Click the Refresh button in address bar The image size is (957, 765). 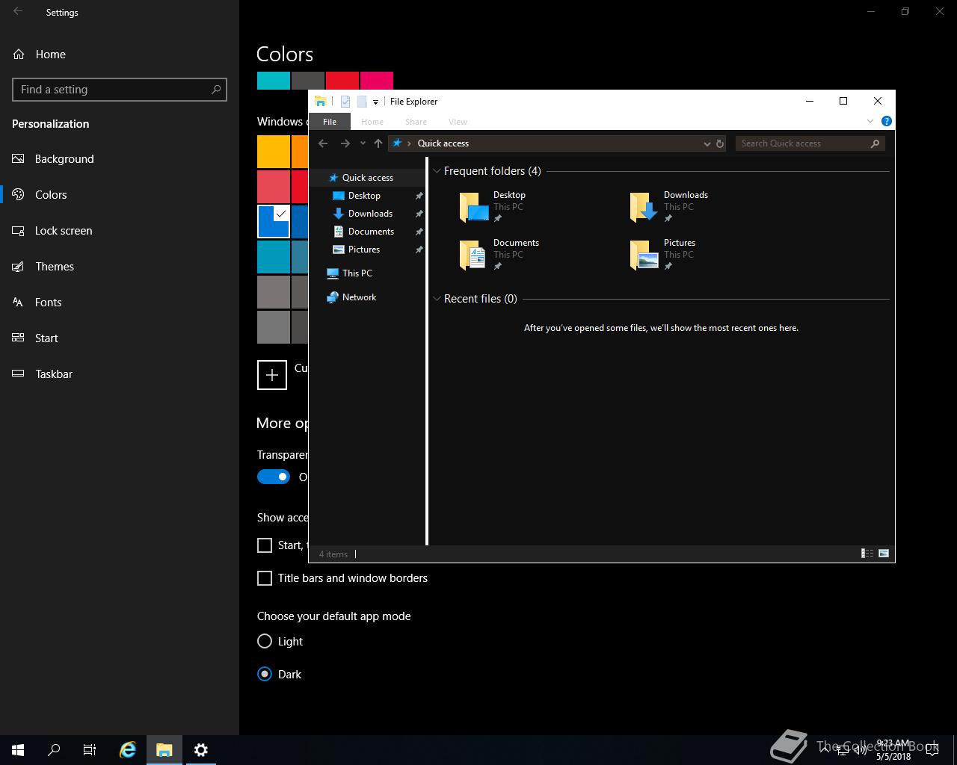(x=720, y=143)
